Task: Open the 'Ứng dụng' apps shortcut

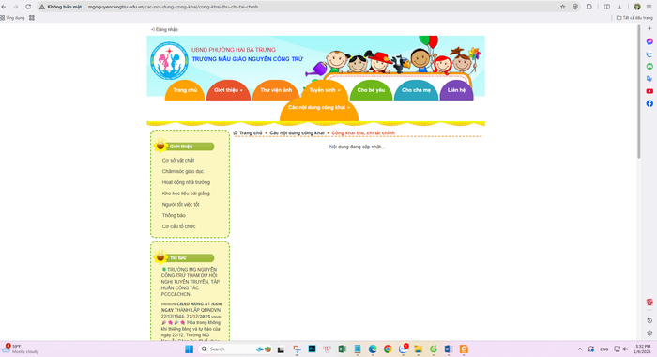Action: click(12, 18)
